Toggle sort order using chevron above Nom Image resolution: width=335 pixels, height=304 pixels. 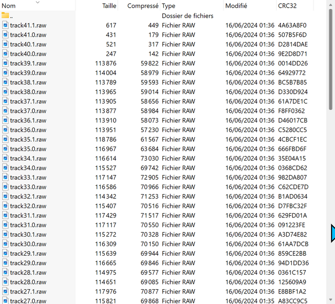tap(38, 2)
